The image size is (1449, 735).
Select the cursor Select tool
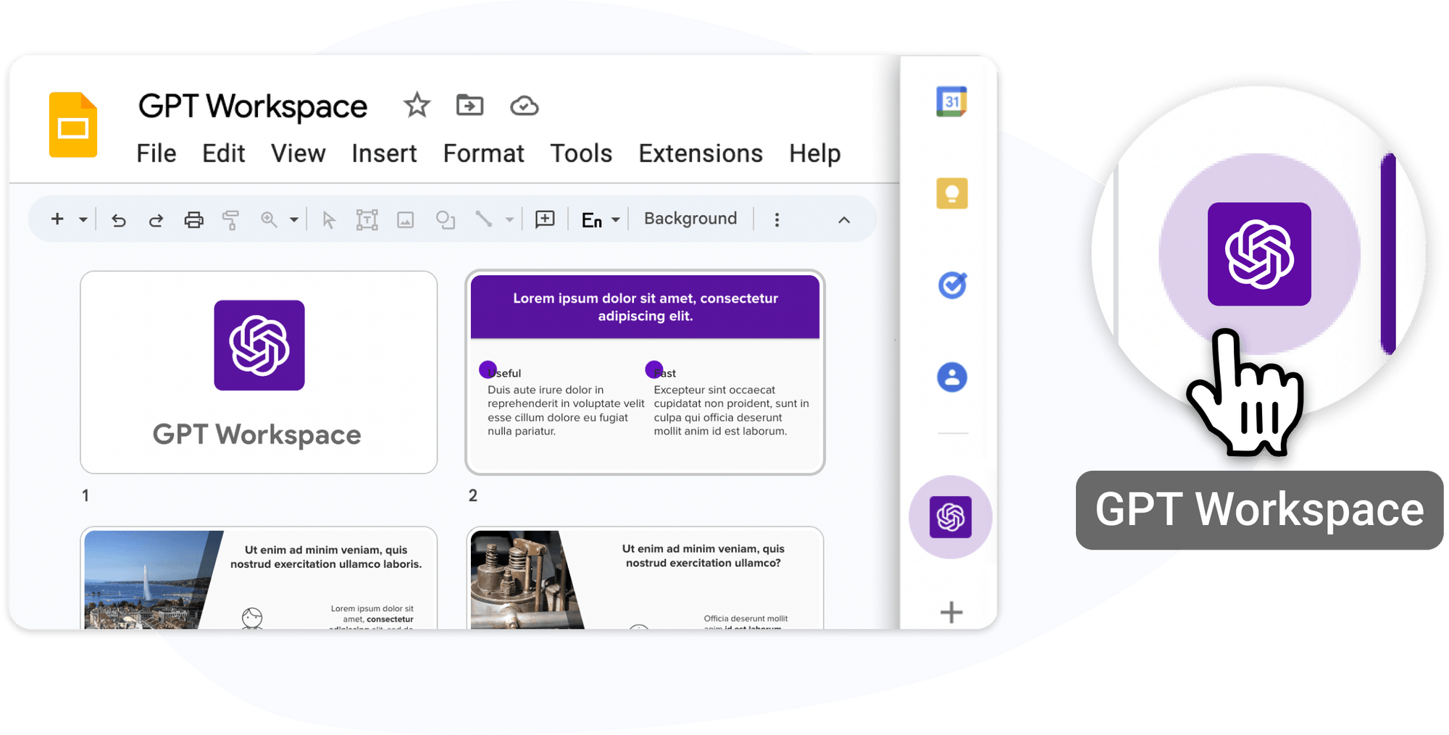[x=329, y=220]
